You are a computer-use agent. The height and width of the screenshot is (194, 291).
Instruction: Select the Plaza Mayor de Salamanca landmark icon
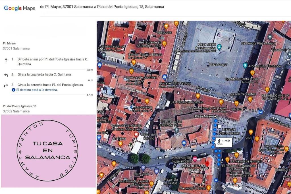coord(219,47)
